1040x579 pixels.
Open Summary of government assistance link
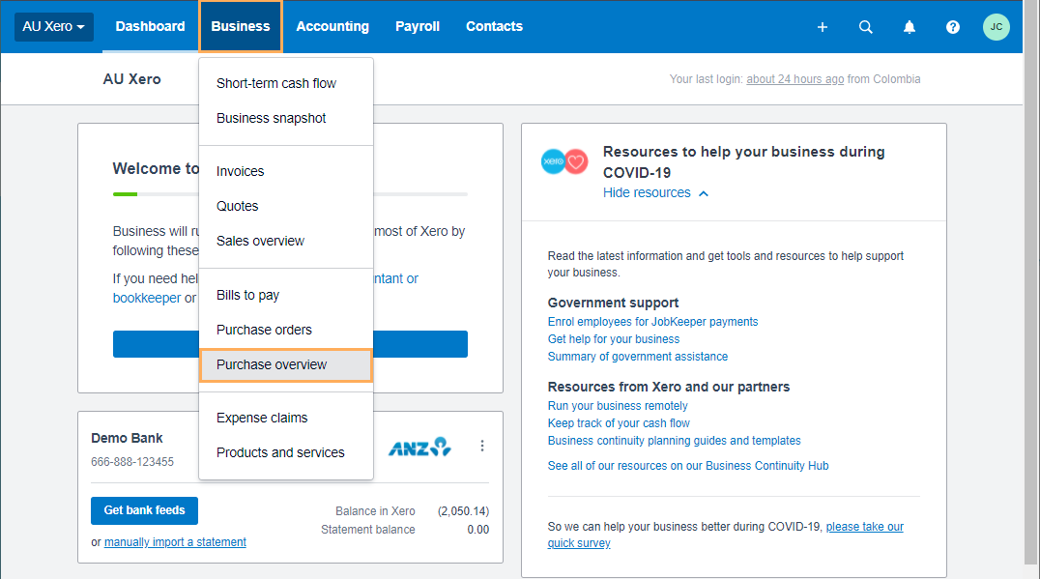pyautogui.click(x=637, y=356)
